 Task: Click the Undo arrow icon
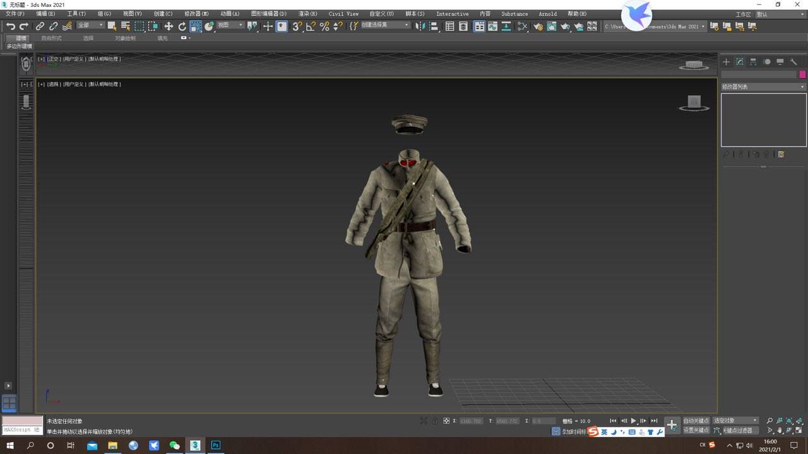[x=11, y=26]
